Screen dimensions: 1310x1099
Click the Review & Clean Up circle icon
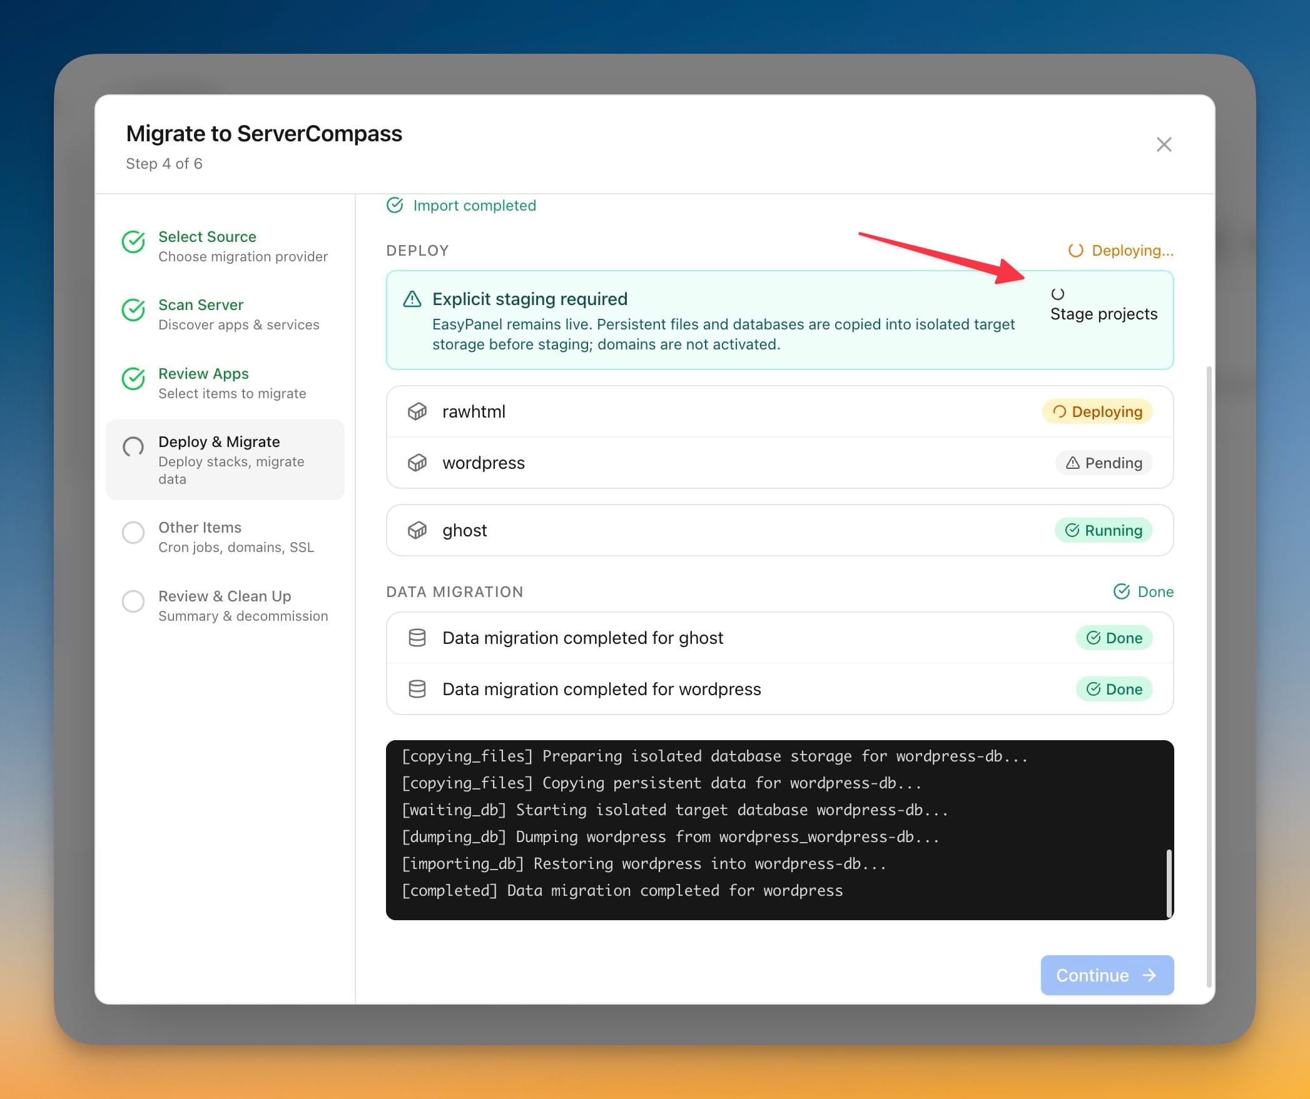[133, 601]
